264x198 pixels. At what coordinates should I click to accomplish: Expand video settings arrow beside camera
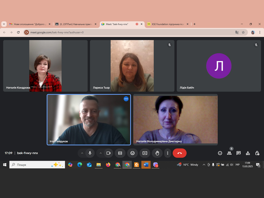[x=101, y=153]
